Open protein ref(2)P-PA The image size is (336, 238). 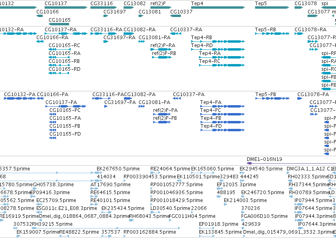(165, 110)
